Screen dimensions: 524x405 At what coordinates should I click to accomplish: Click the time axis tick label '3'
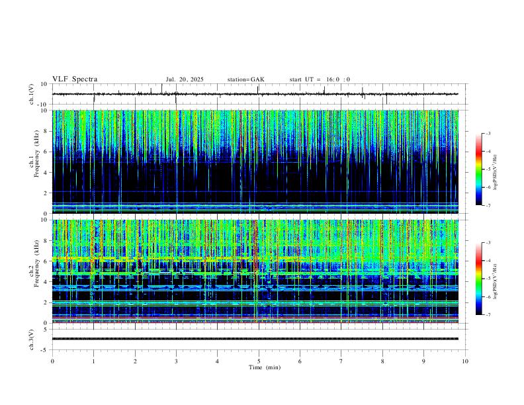pos(176,361)
